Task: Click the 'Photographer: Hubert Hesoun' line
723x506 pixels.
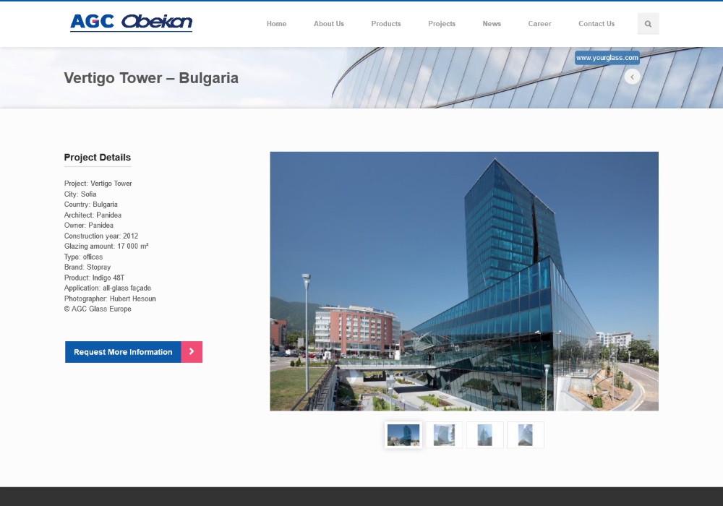Action: coord(110,299)
